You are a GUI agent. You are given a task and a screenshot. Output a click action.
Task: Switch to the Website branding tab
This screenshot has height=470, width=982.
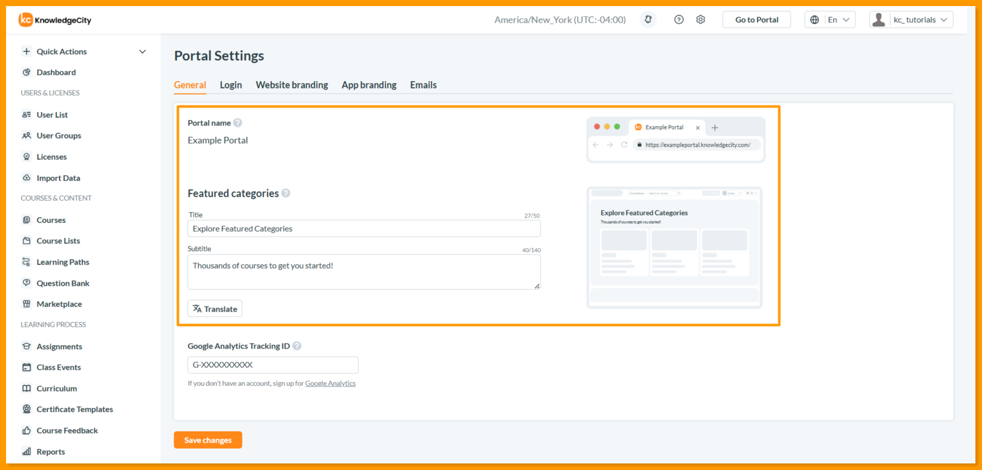point(292,85)
